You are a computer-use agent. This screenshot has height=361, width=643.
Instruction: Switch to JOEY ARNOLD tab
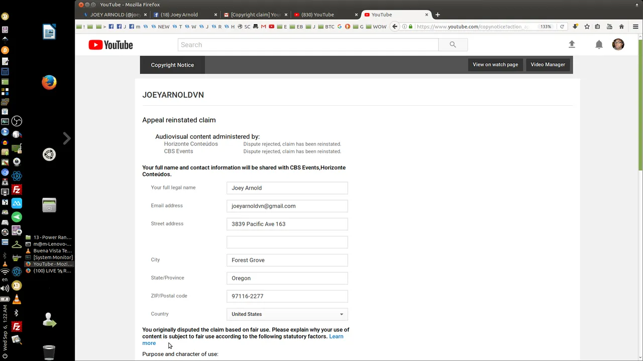tap(115, 15)
